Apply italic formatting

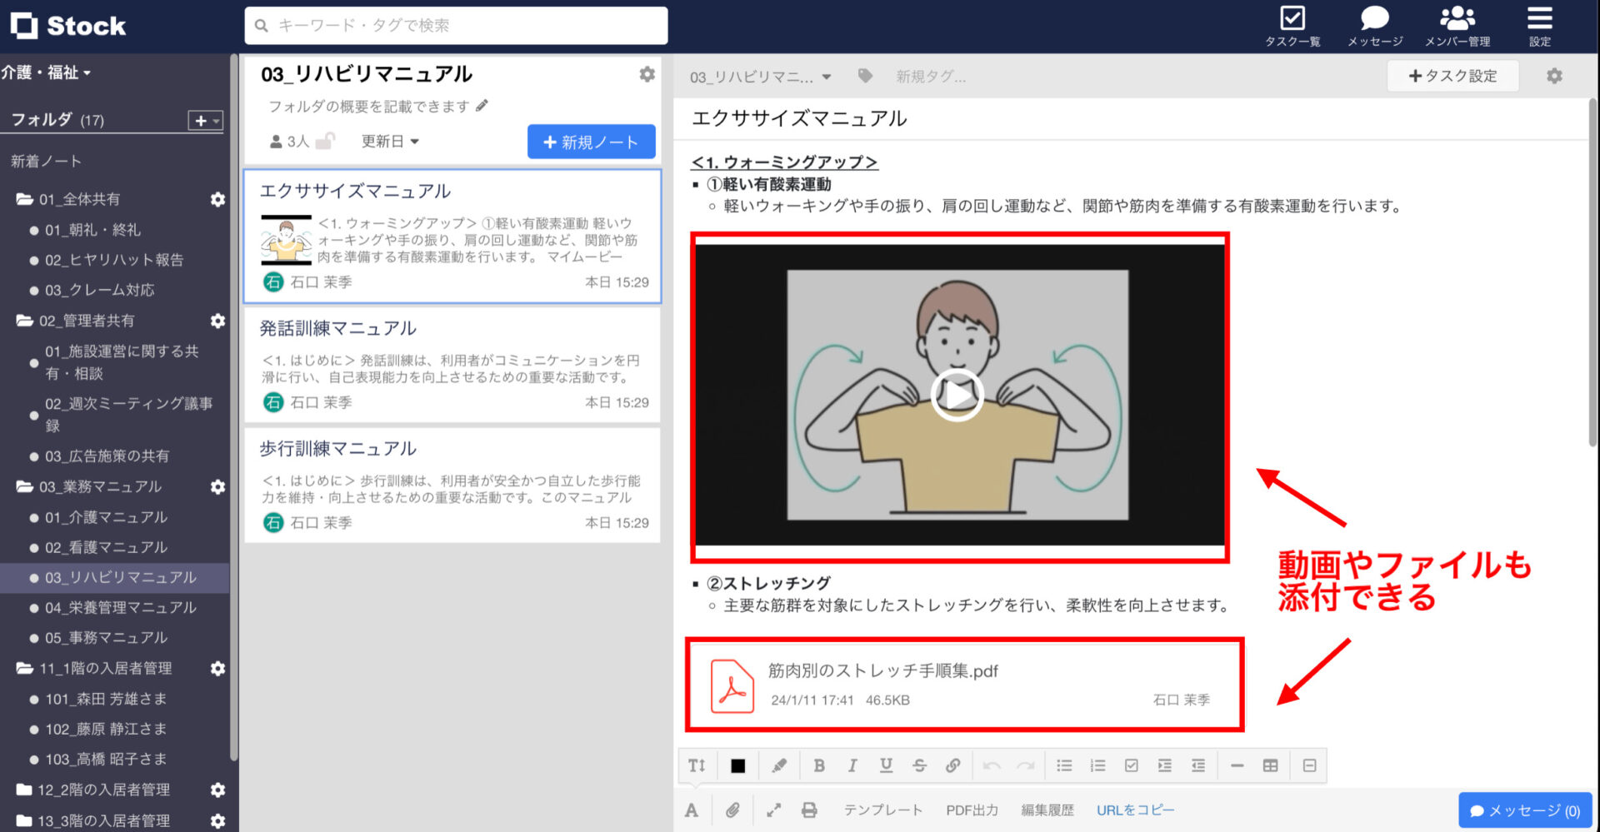pyautogui.click(x=852, y=765)
